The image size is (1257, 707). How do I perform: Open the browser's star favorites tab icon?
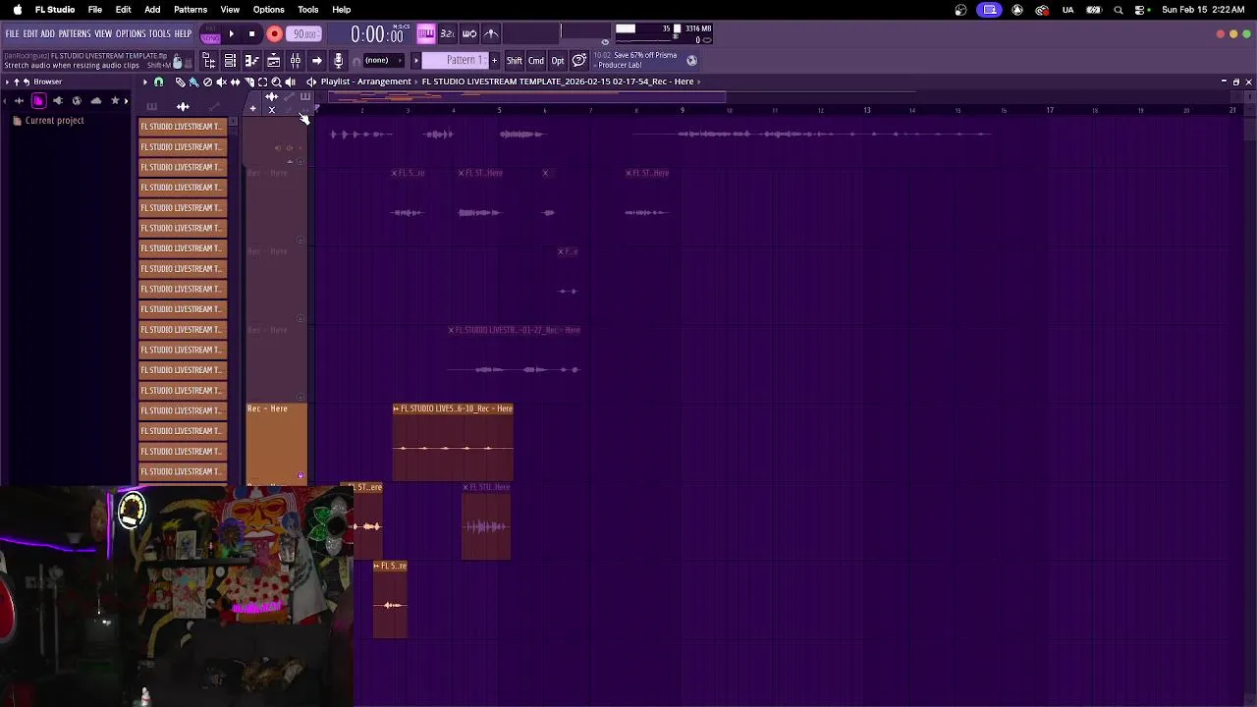tap(115, 101)
